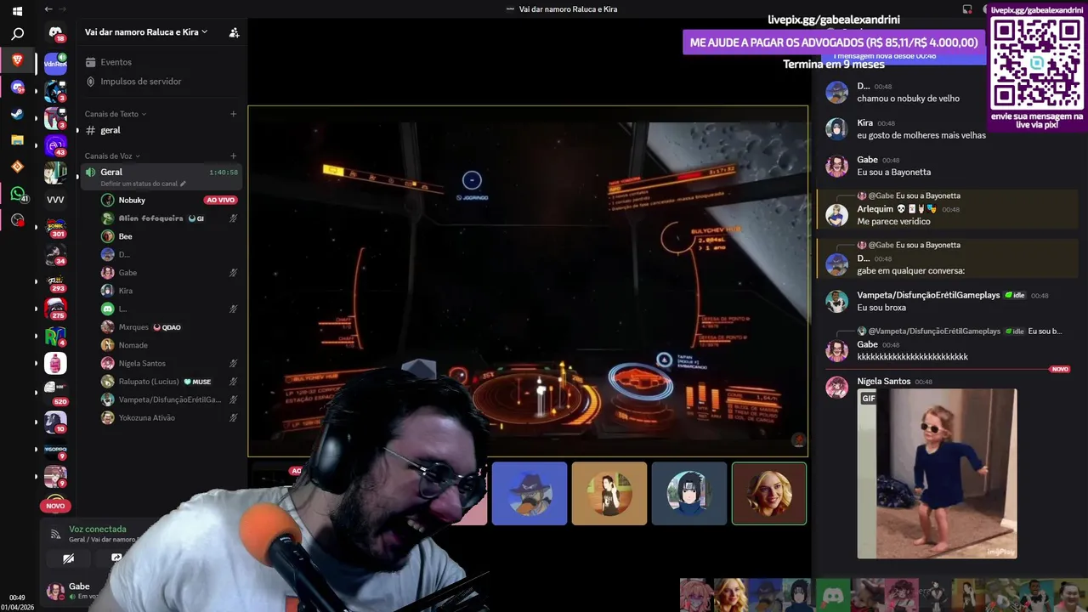The width and height of the screenshot is (1088, 612).
Task: Select the blonde woman participant tile
Action: [769, 493]
